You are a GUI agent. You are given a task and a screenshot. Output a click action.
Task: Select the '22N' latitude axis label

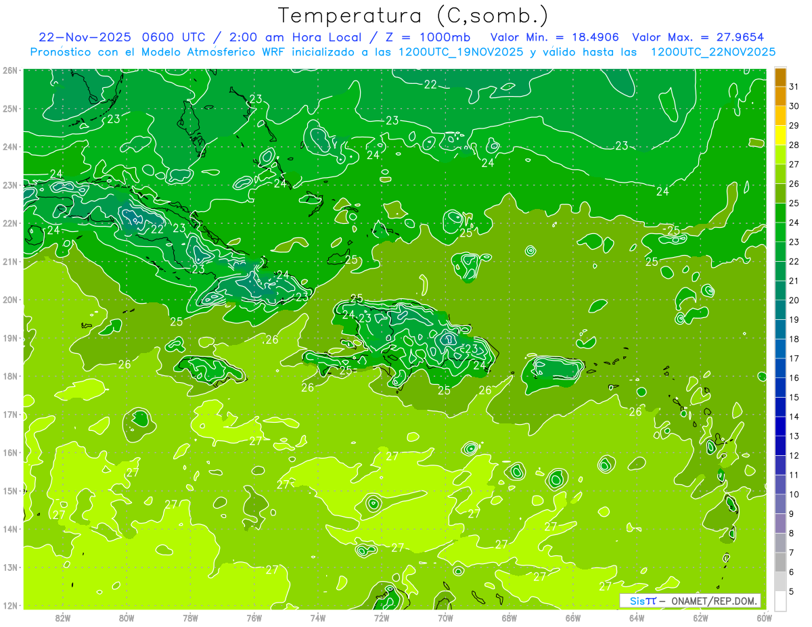(11, 223)
